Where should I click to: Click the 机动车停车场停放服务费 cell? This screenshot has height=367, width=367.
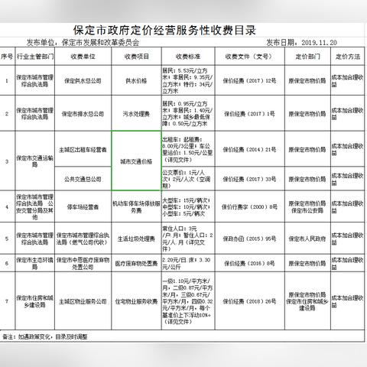136,206
